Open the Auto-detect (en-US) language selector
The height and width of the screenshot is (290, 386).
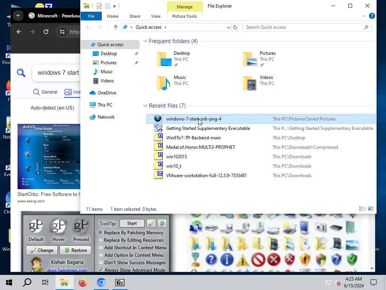[52, 108]
